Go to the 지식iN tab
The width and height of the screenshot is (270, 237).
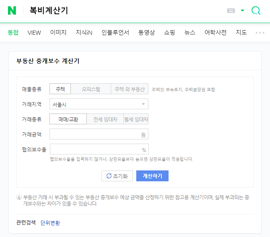click(x=84, y=32)
